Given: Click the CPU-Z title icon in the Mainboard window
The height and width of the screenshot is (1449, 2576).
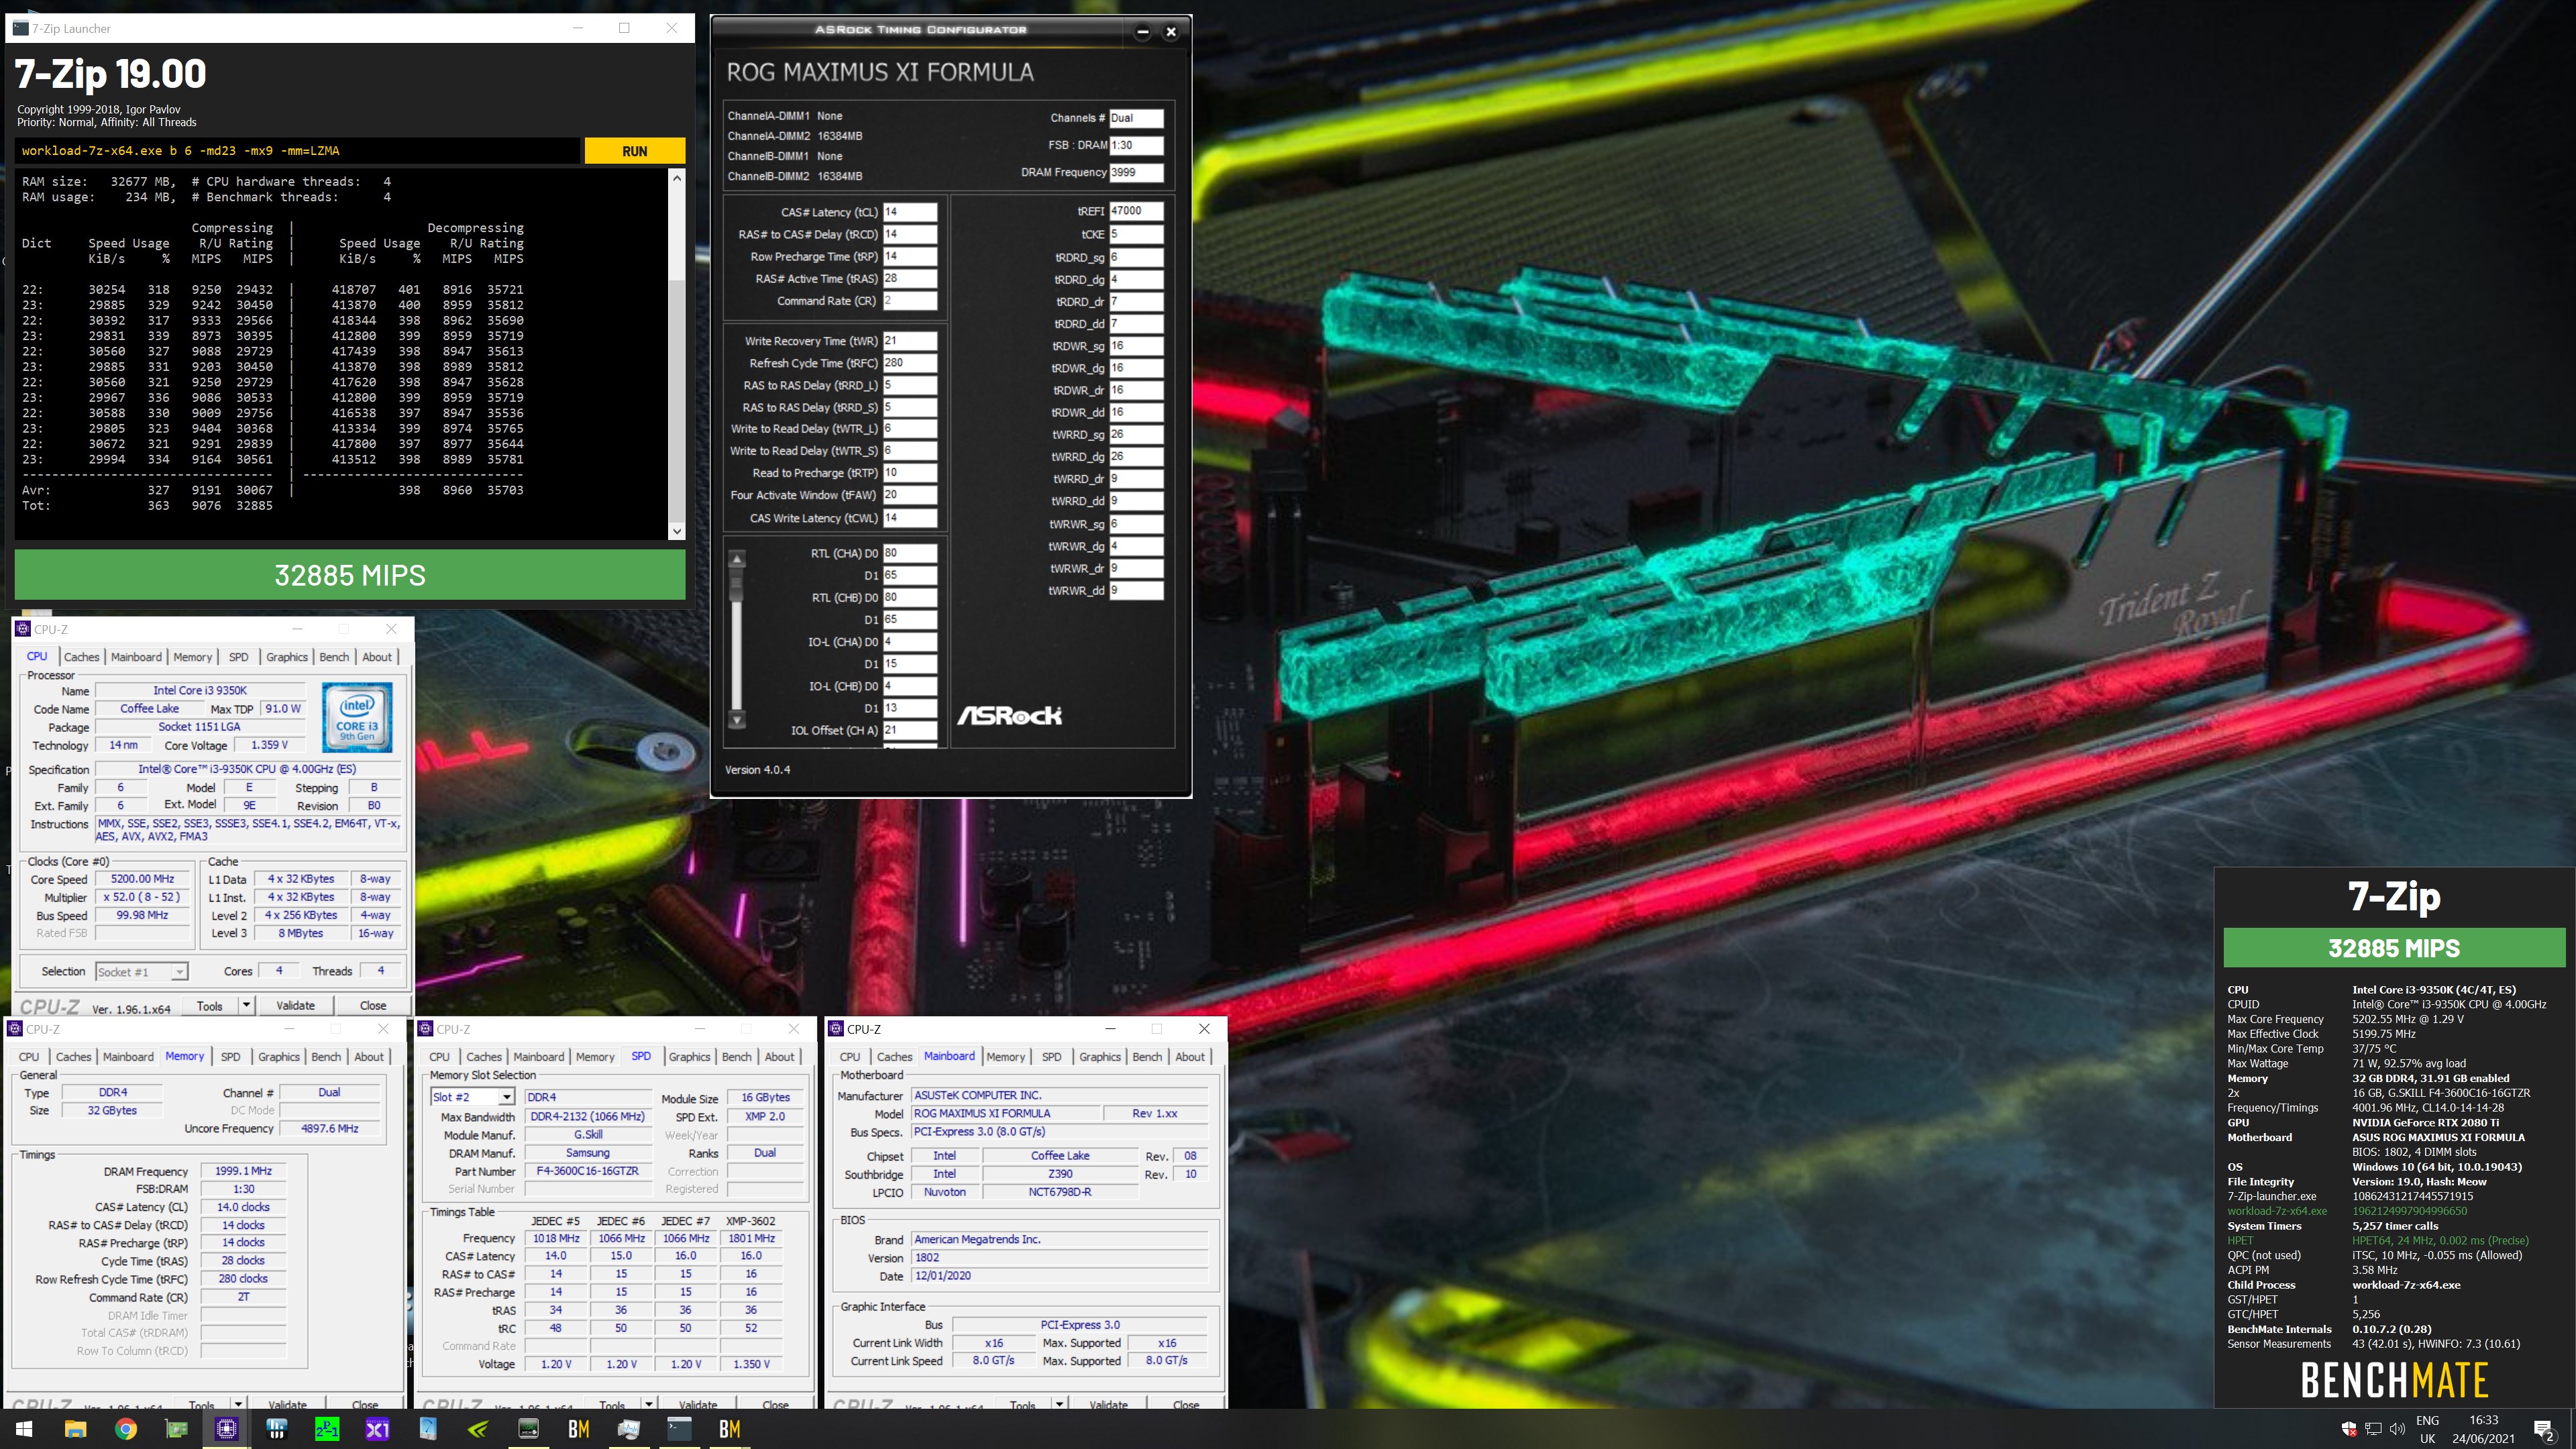Looking at the screenshot, I should point(835,1029).
